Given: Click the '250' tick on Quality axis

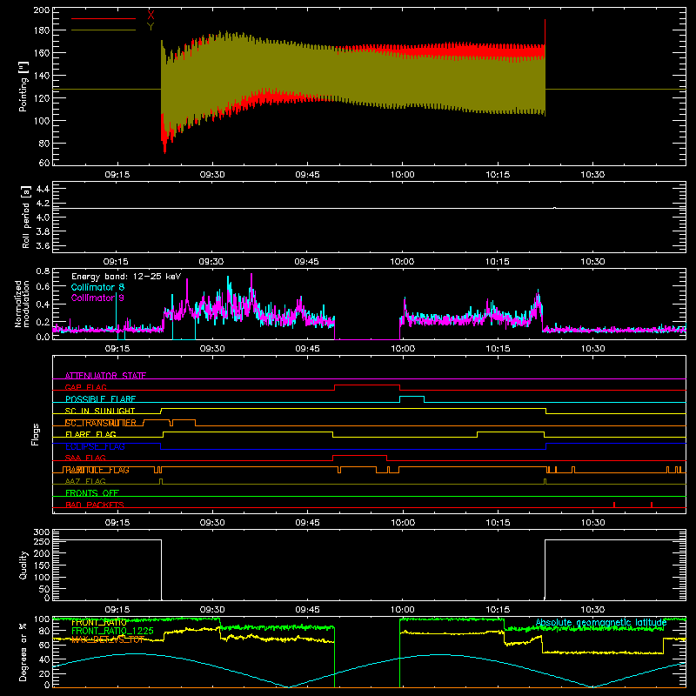Looking at the screenshot, I should click(42, 541).
